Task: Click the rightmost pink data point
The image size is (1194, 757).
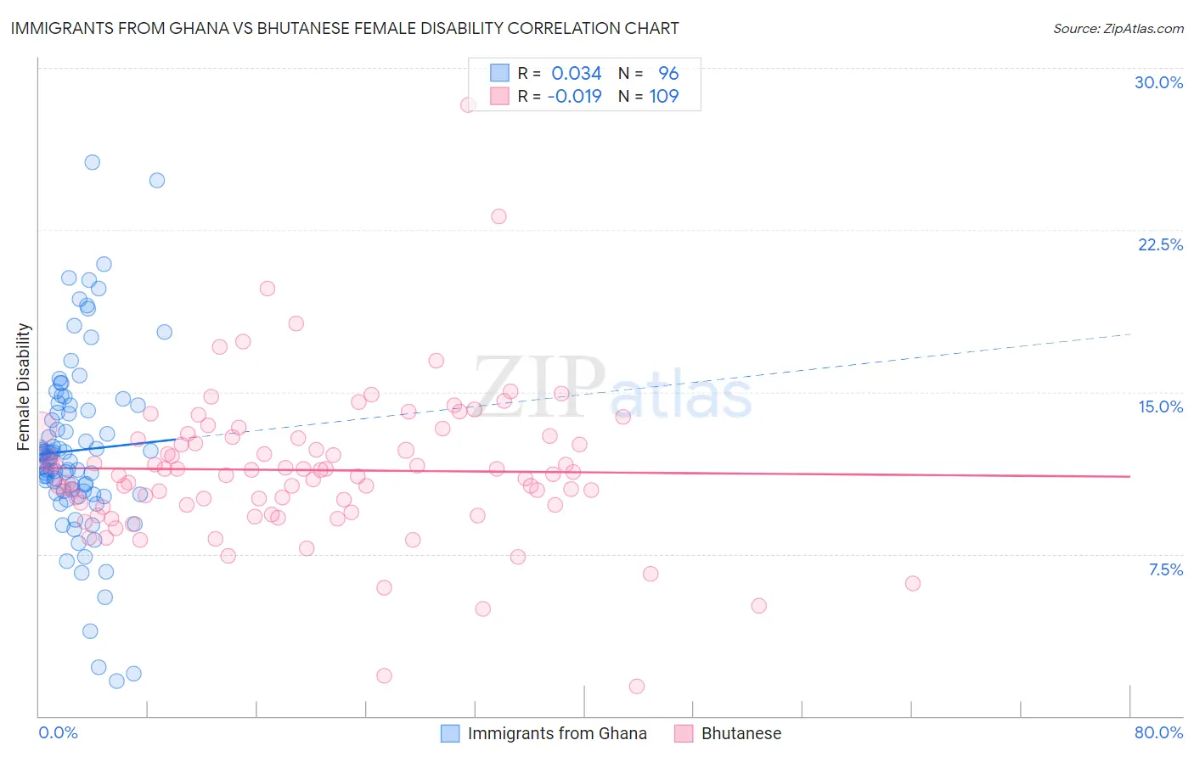Action: (913, 583)
